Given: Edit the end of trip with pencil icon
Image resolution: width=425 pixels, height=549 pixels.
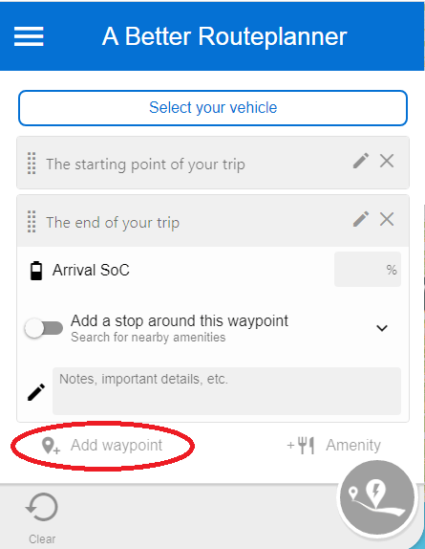Looking at the screenshot, I should click(x=361, y=219).
